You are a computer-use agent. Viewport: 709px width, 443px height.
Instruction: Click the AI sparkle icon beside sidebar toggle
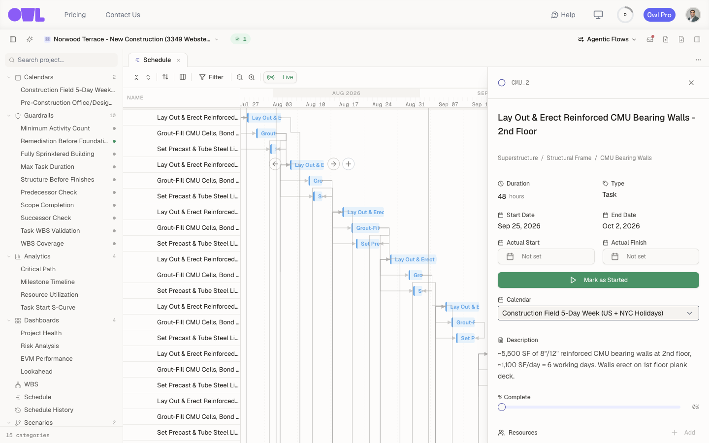(30, 39)
